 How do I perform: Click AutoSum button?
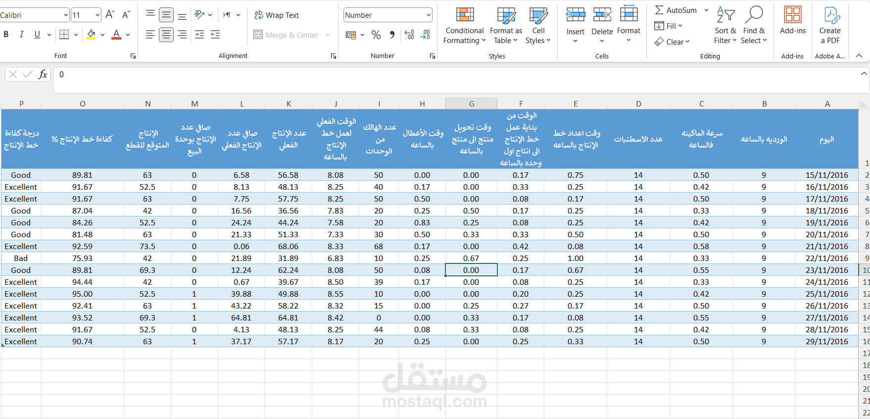676,10
